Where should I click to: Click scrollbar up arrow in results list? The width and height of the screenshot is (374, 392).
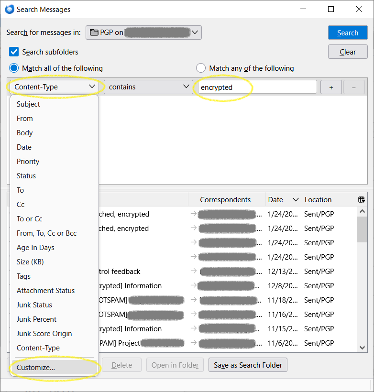(362, 211)
